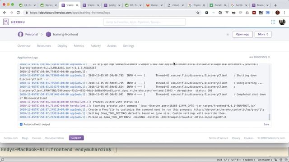The width and height of the screenshot is (289, 162).
Task: Open the UTF-8 encoding selector
Action: [x=236, y=160]
